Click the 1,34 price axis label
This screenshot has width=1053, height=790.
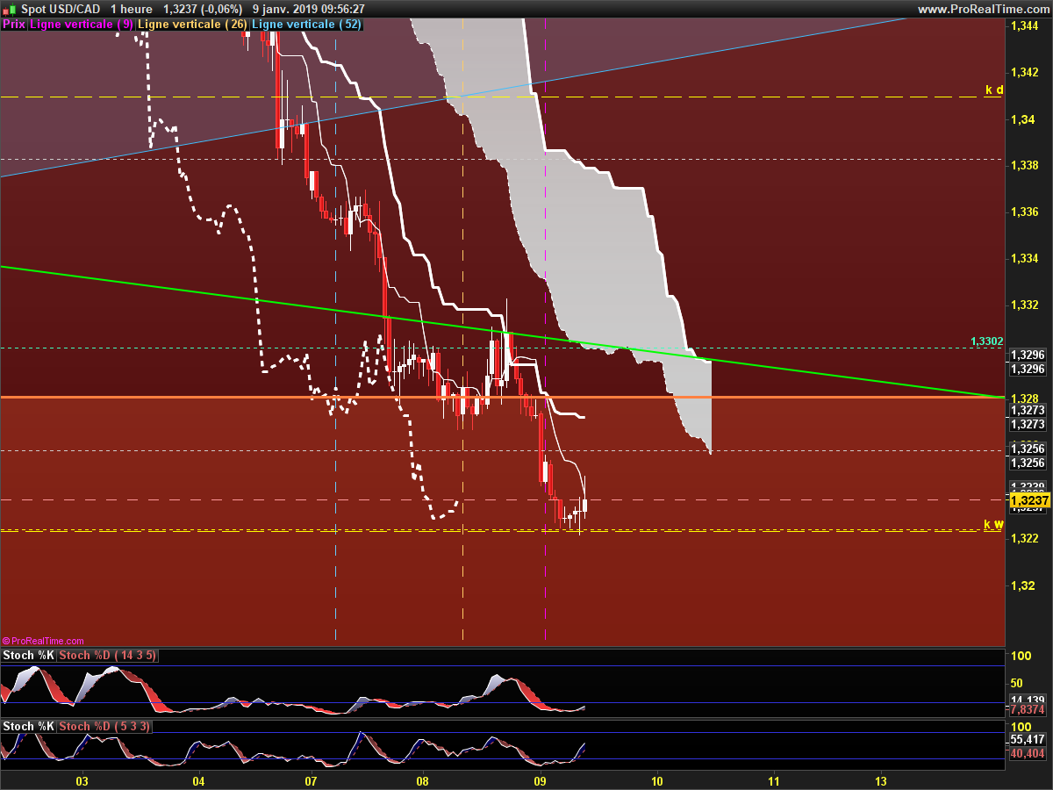[x=1022, y=119]
